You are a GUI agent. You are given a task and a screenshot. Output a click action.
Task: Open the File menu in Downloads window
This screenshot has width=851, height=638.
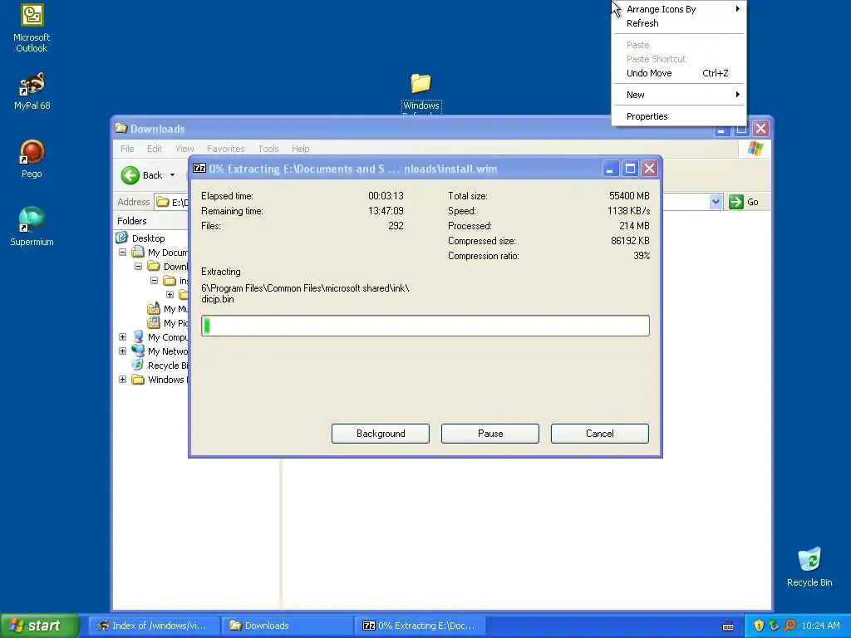(x=127, y=149)
